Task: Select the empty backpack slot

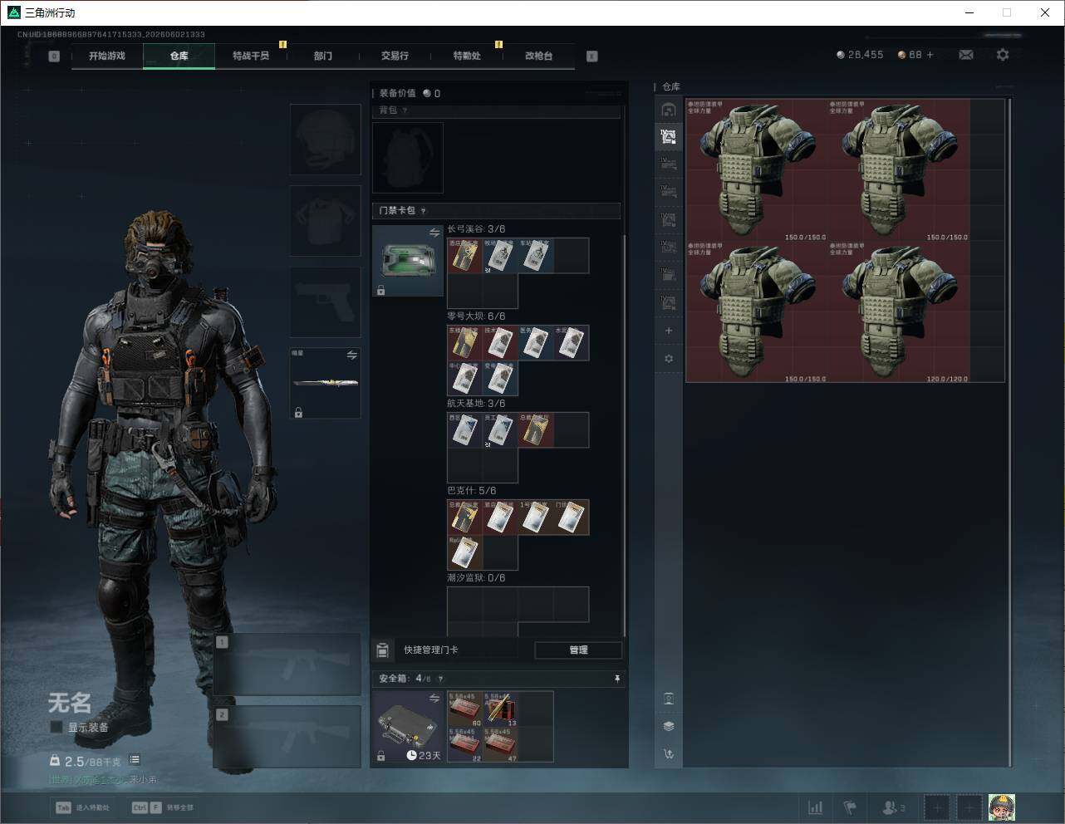Action: tap(408, 158)
